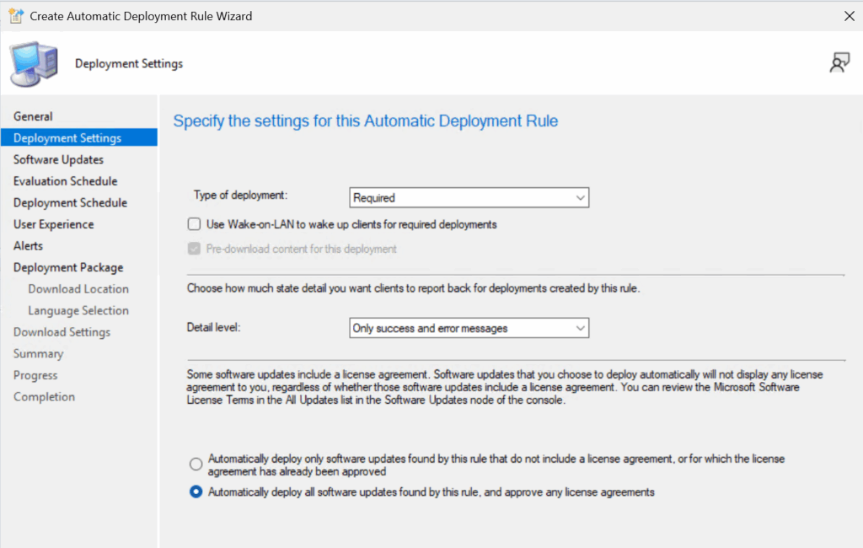This screenshot has height=548, width=863.
Task: Select Language Selection sub-step
Action: (78, 310)
